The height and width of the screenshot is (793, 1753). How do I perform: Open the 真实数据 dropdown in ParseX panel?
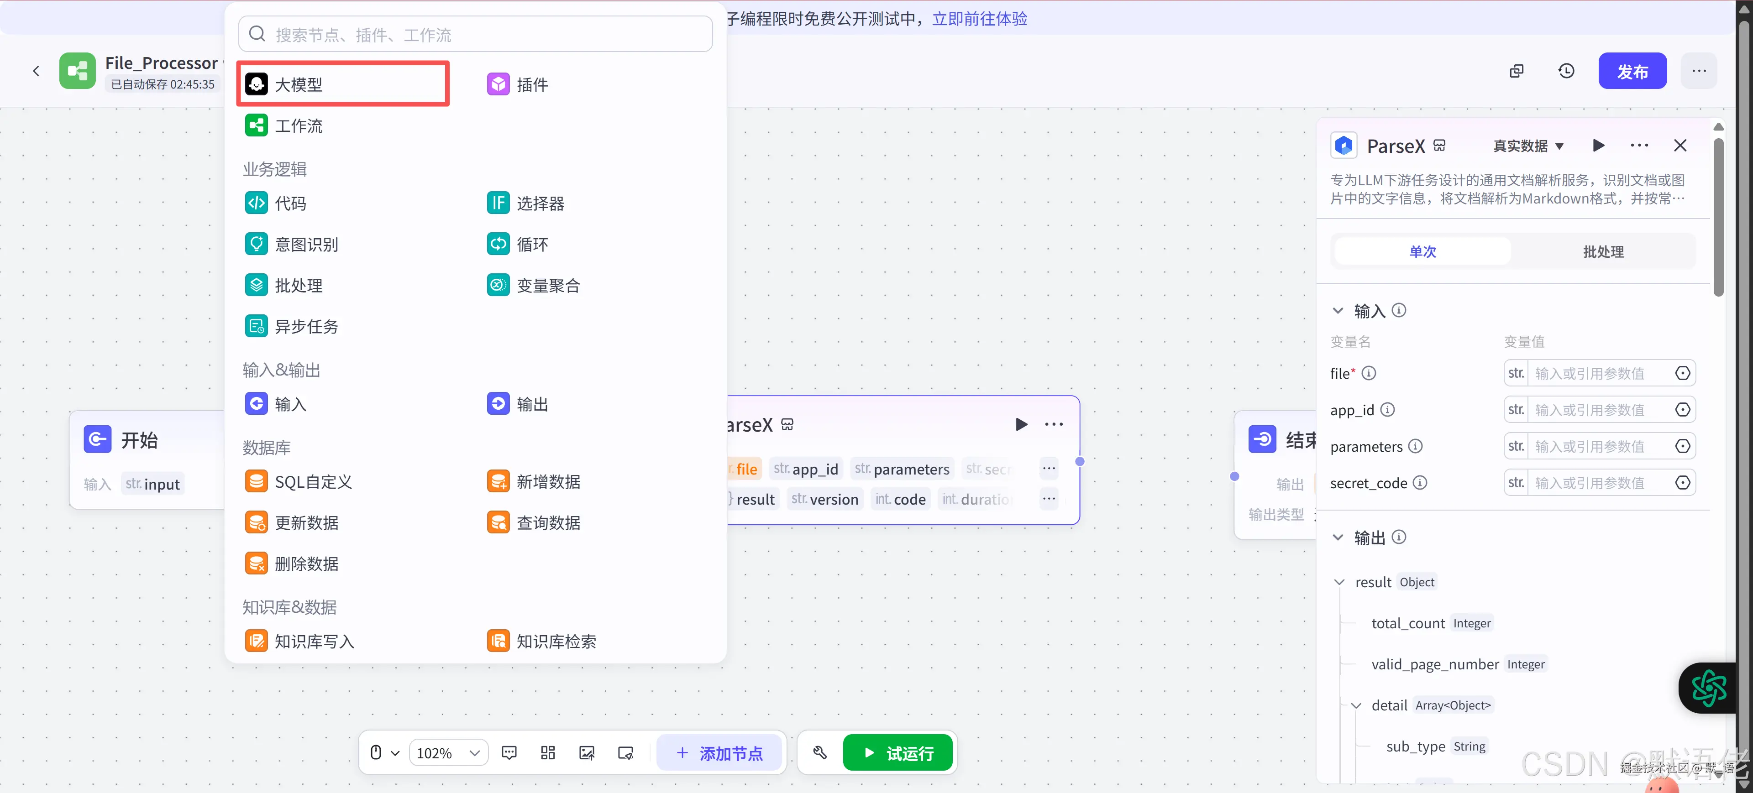pos(1528,145)
